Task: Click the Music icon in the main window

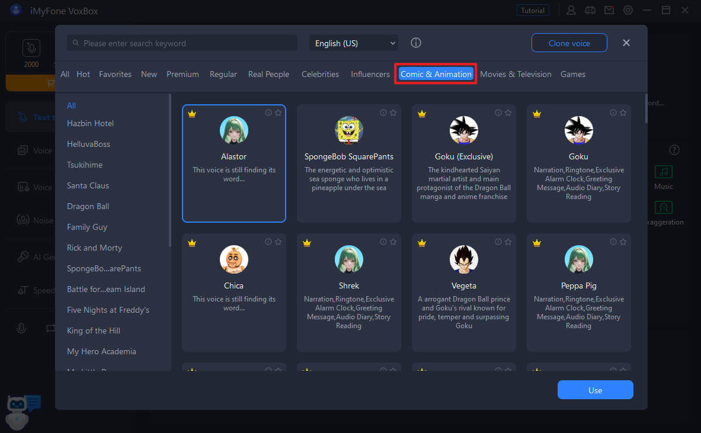Action: coord(664,172)
